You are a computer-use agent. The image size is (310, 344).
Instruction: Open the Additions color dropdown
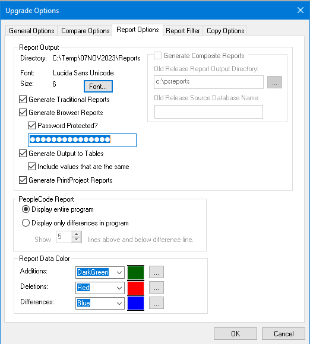119,272
